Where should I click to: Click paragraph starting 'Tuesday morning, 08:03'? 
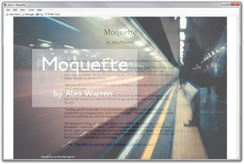coord(117,61)
